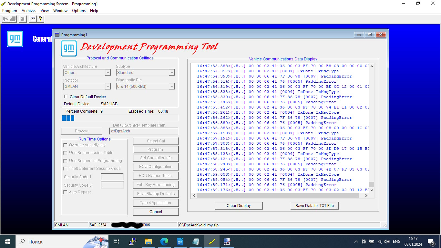The width and height of the screenshot is (441, 248).
Task: Toggle the Override security key checkbox
Action: (x=66, y=145)
